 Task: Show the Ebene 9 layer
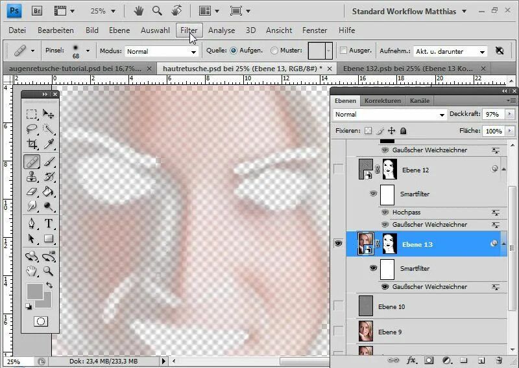tap(338, 330)
